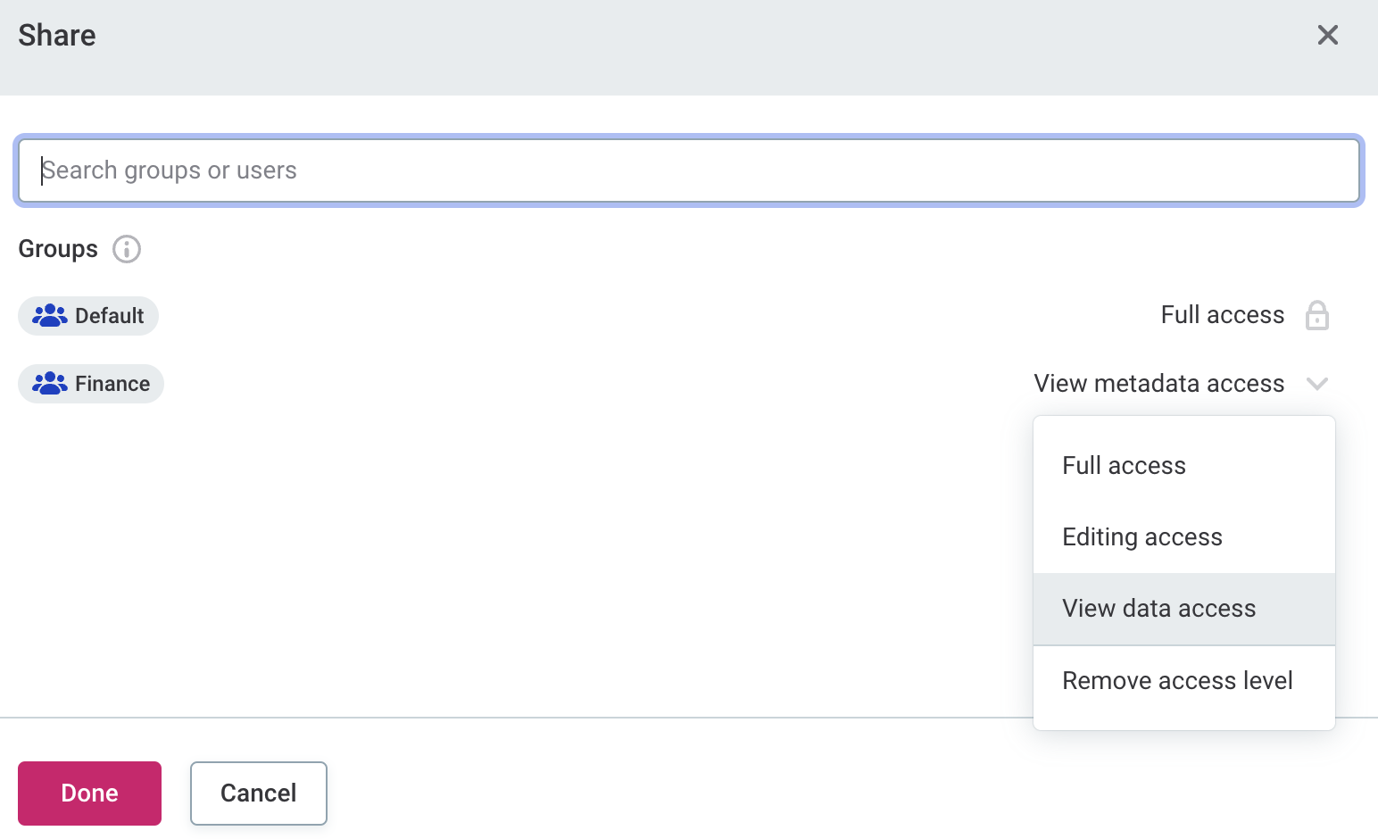
Task: Open the View metadata access dropdown
Action: pyautogui.click(x=1158, y=384)
